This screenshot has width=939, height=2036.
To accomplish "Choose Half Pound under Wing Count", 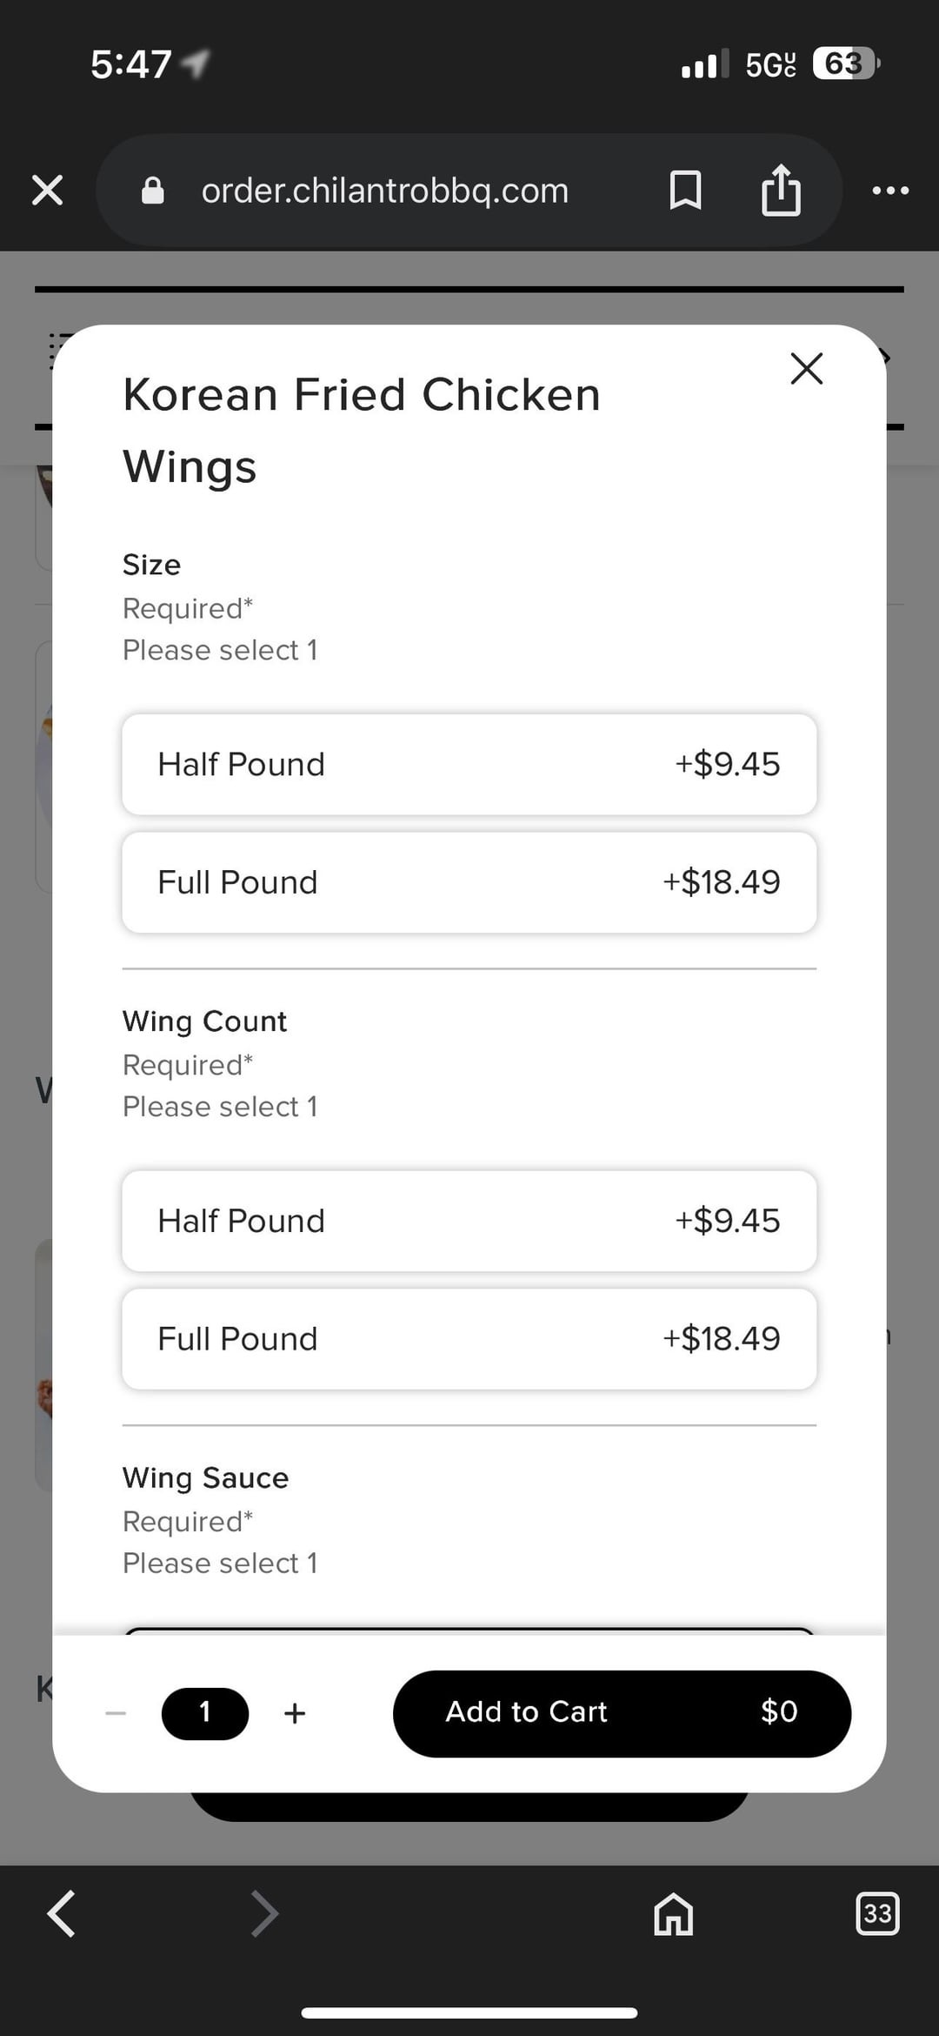I will [x=469, y=1221].
